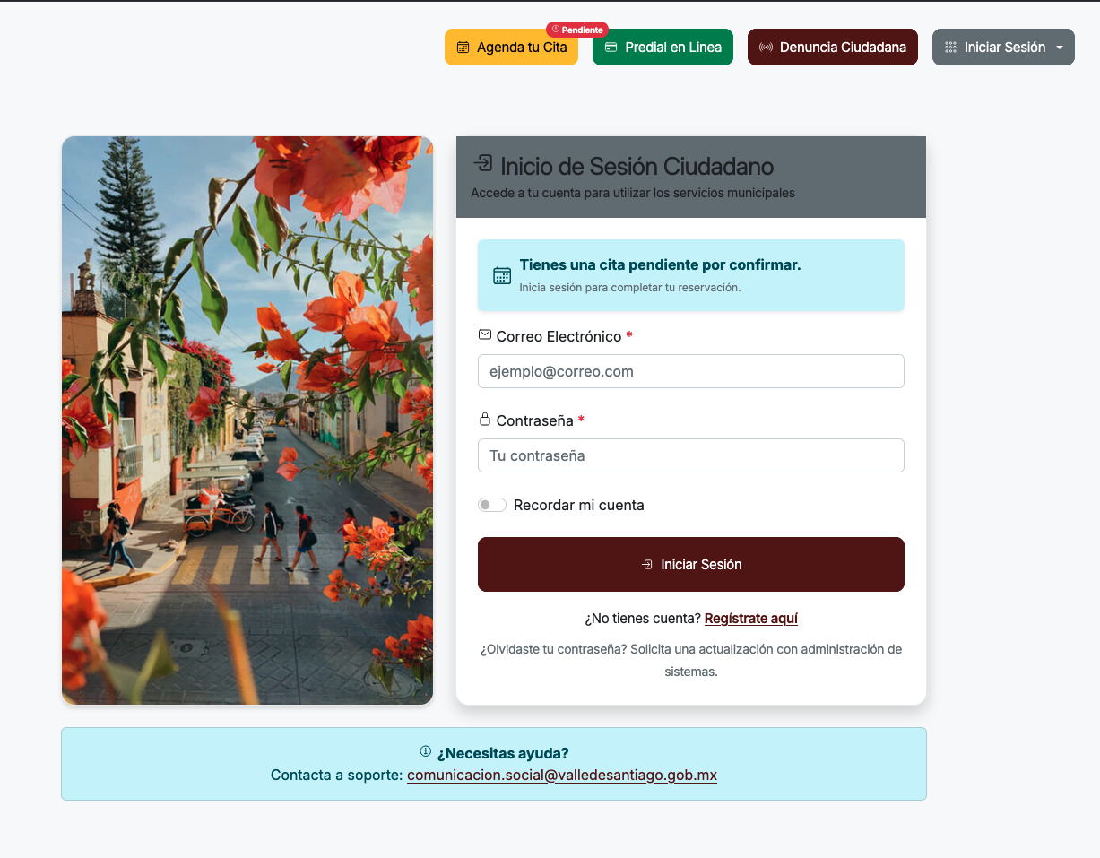Click the envelope icon beside Correo Electrónico
This screenshot has height=858, width=1100.
485,334
